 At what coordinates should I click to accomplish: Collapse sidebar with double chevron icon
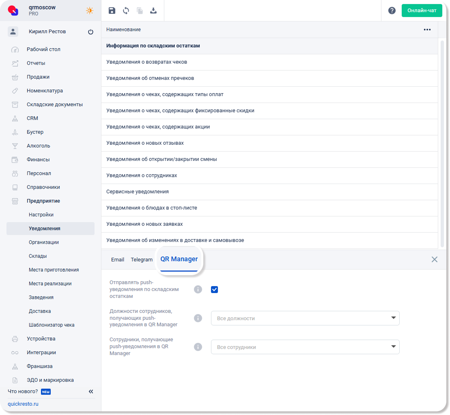[x=91, y=391]
